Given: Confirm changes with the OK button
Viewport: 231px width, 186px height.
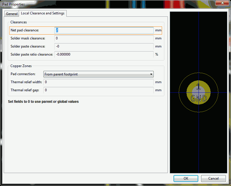Looking at the screenshot, I should pos(186,179).
